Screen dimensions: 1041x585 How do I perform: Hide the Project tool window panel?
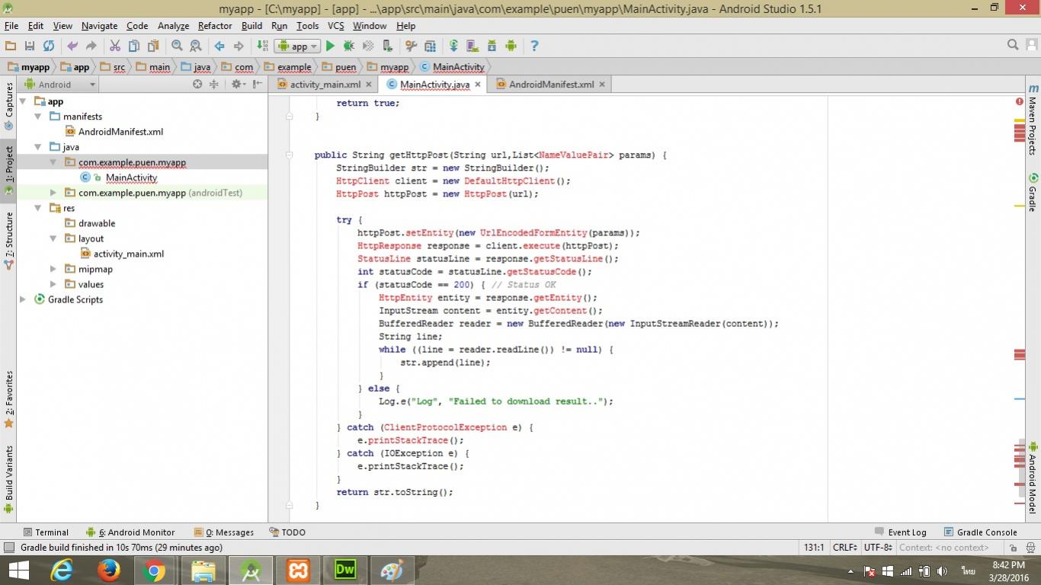click(x=258, y=84)
